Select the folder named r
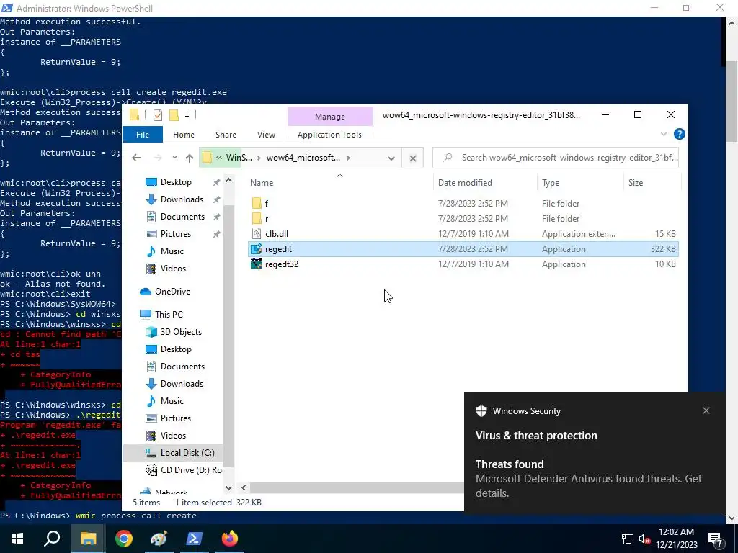This screenshot has height=553, width=738. [257, 219]
